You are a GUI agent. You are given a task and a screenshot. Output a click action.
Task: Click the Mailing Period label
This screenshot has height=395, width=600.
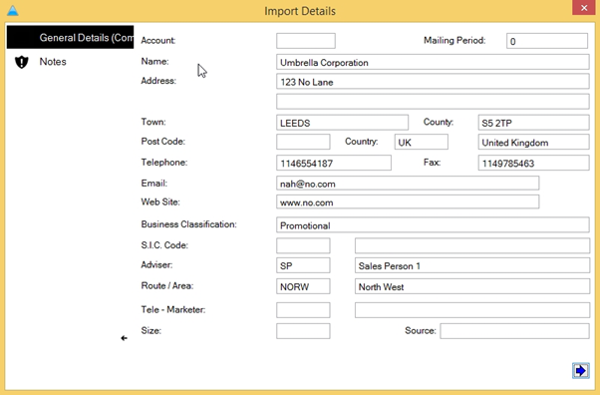(x=454, y=40)
